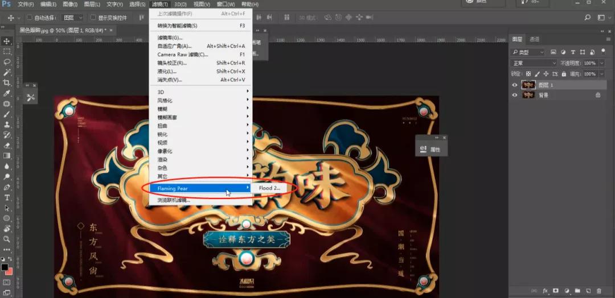Click the background red color swatch
Image resolution: width=615 pixels, height=298 pixels.
coord(10,272)
